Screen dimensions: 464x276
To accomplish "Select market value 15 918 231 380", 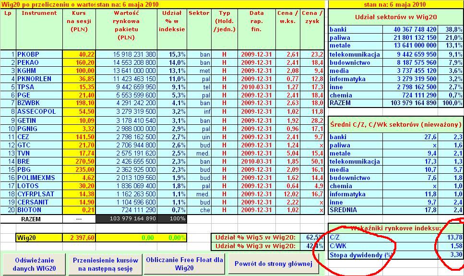I will coord(126,55).
